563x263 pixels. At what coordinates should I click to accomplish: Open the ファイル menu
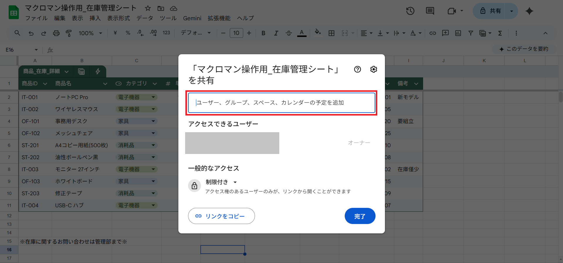[x=36, y=18]
